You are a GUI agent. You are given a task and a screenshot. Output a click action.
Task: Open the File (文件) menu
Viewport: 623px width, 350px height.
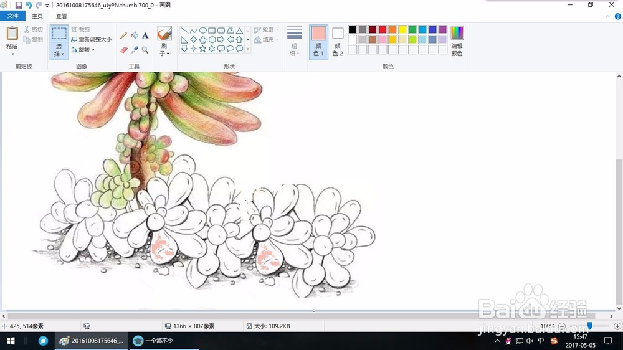point(12,16)
